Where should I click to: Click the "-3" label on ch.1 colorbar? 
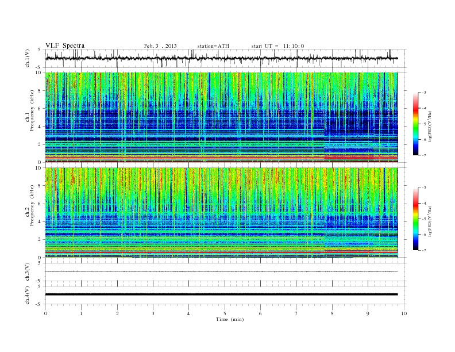(424, 93)
